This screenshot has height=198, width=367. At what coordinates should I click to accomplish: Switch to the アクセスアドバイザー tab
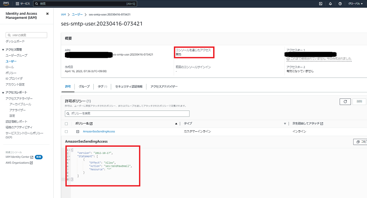[x=164, y=87]
